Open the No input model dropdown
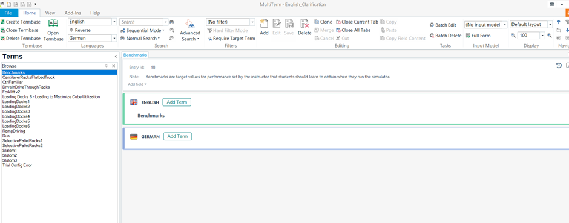 (505, 25)
